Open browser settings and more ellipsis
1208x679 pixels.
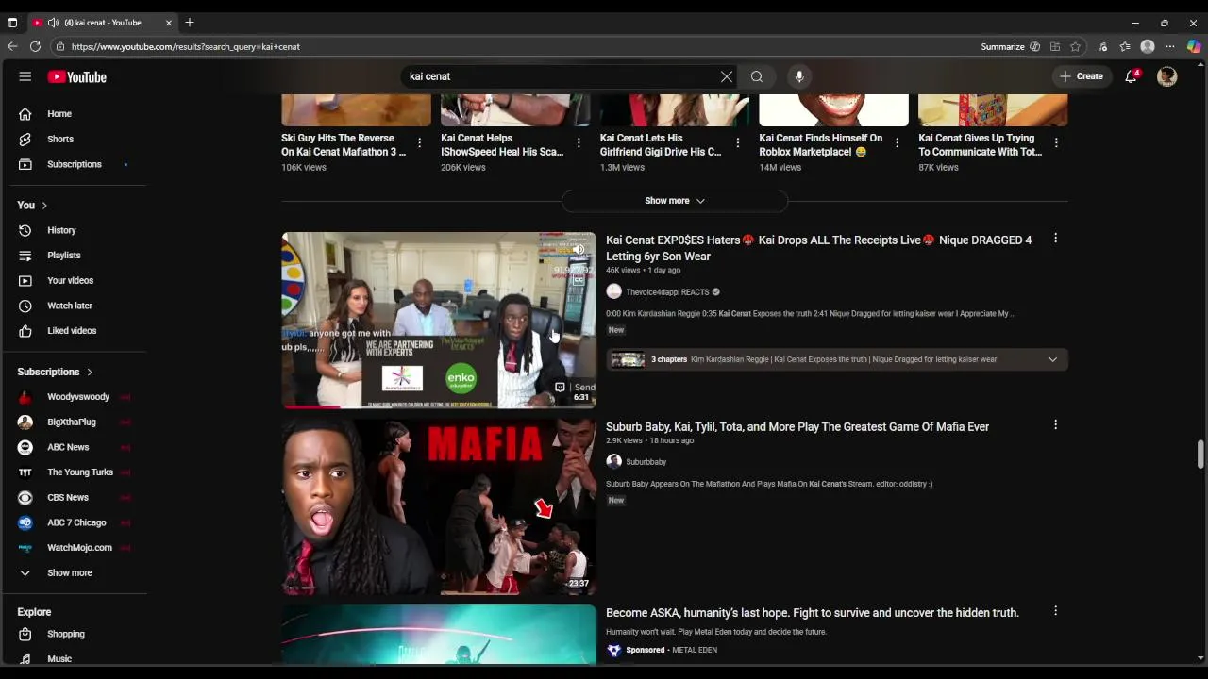point(1170,46)
